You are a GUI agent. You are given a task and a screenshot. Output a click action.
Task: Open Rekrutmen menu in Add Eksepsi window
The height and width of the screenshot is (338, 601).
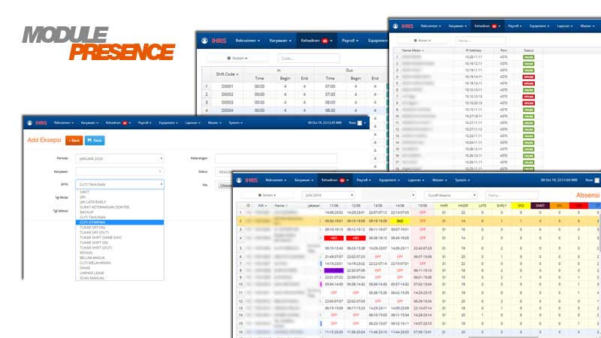(64, 123)
